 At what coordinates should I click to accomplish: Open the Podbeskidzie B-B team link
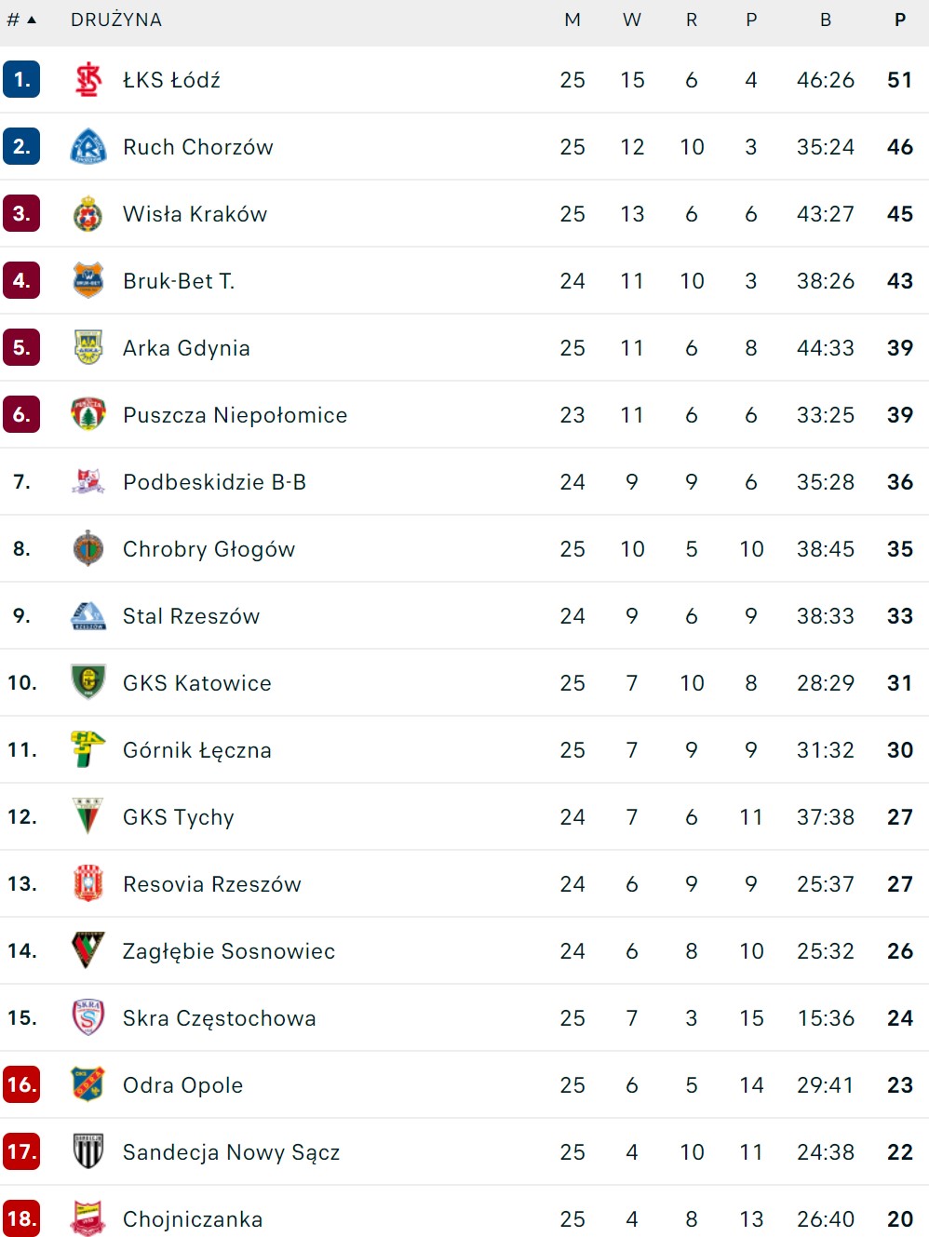(x=214, y=482)
